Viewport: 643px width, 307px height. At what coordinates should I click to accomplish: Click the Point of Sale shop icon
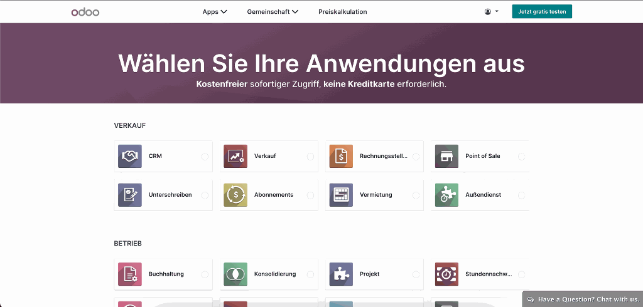(446, 156)
